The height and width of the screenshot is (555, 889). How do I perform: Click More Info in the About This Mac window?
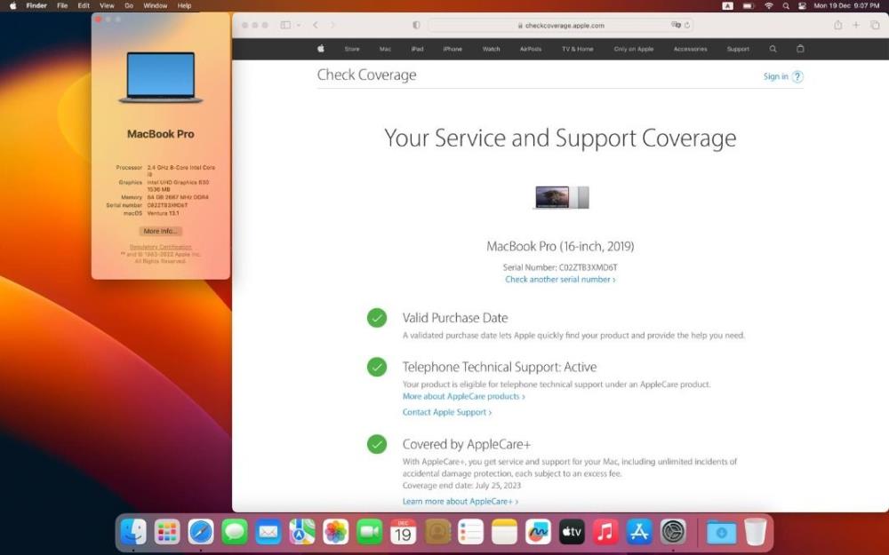(160, 231)
